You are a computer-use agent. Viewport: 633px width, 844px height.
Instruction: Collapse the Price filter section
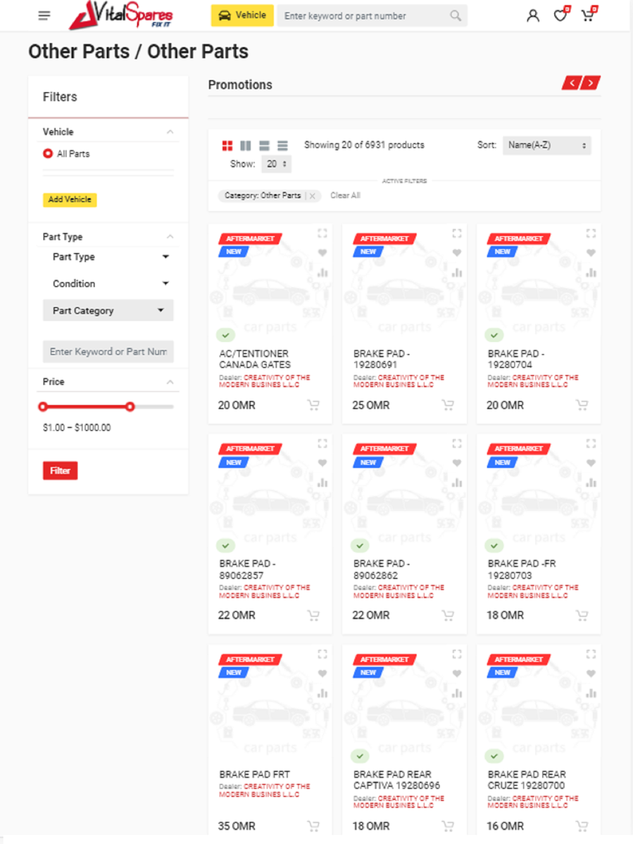tap(170, 382)
